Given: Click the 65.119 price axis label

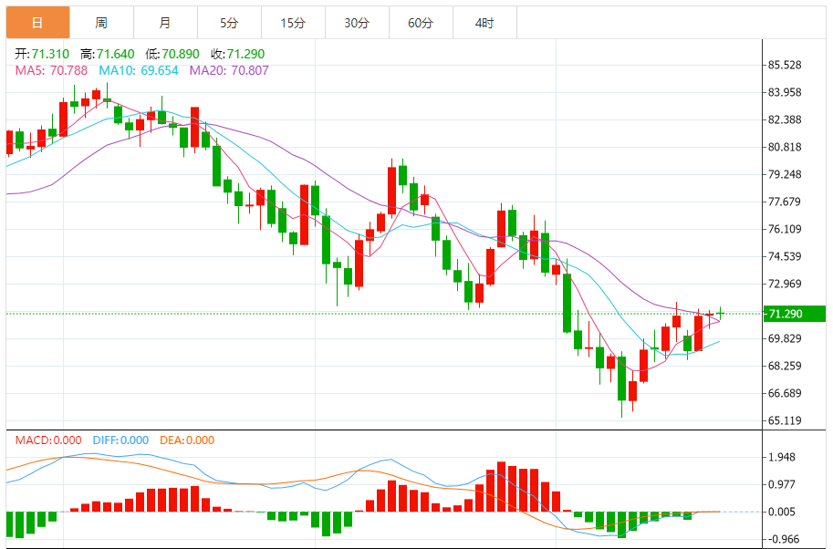Looking at the screenshot, I should coord(785,420).
